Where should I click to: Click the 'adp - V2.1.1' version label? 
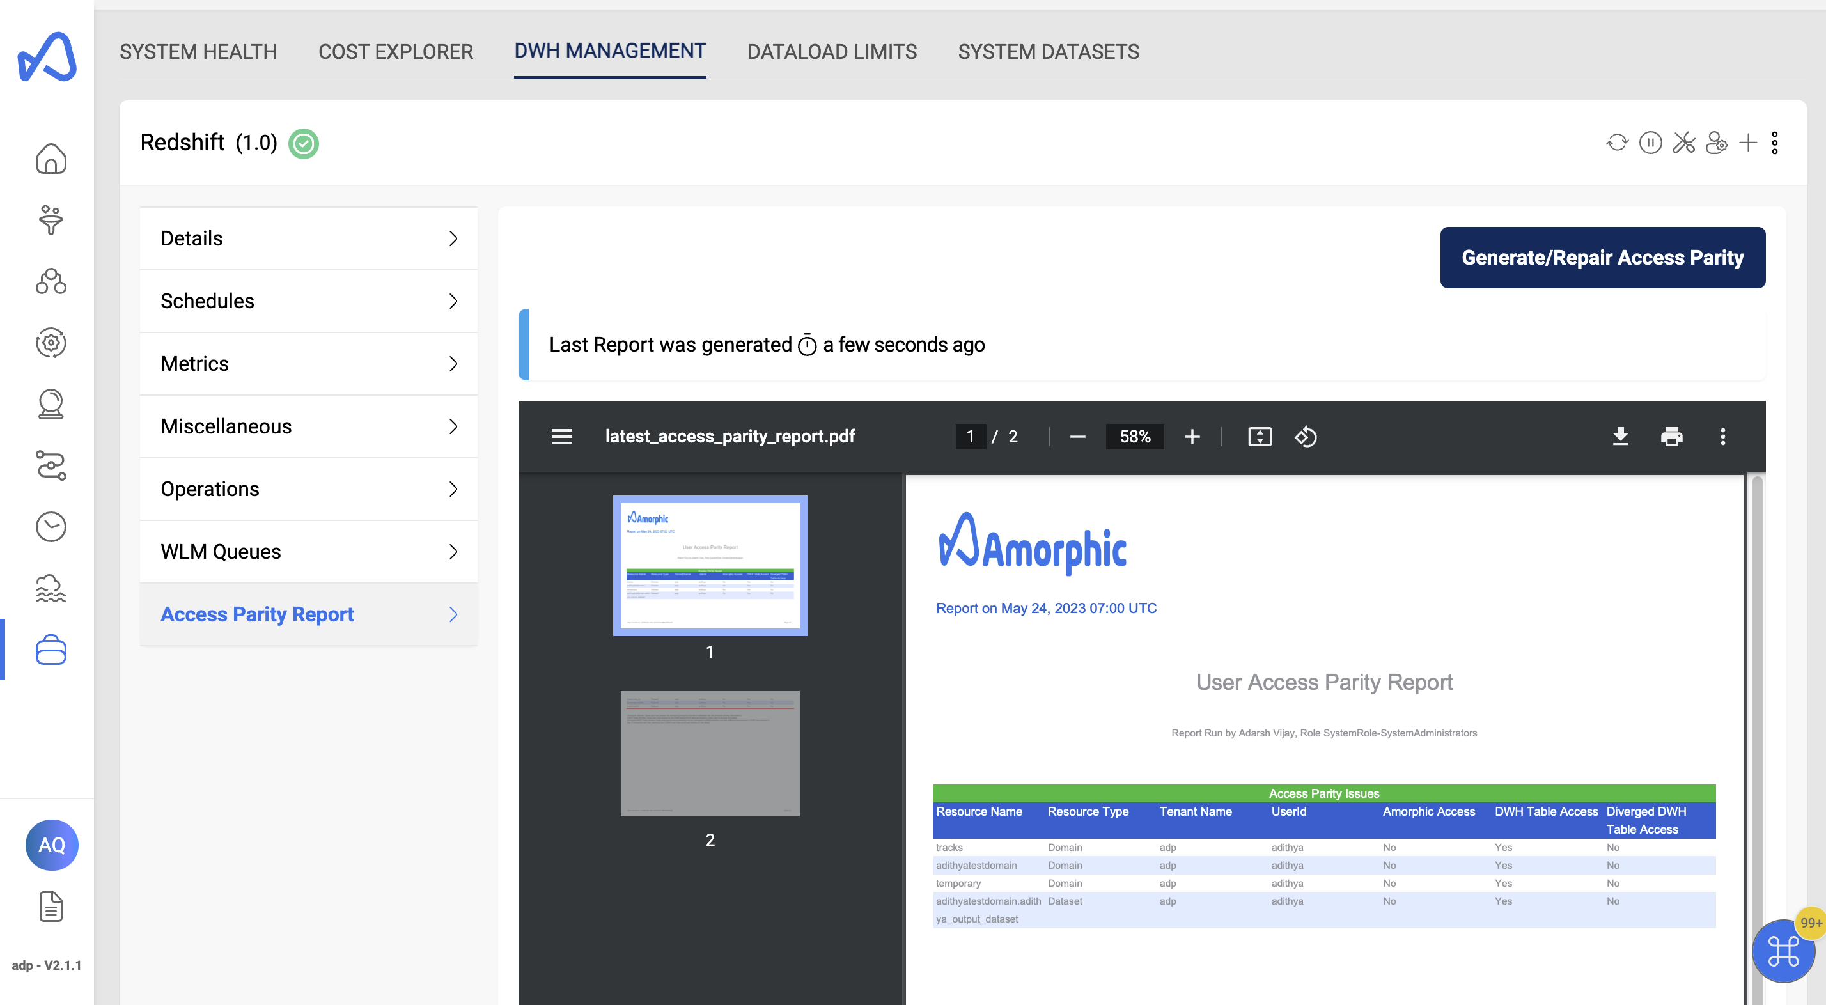pos(47,965)
